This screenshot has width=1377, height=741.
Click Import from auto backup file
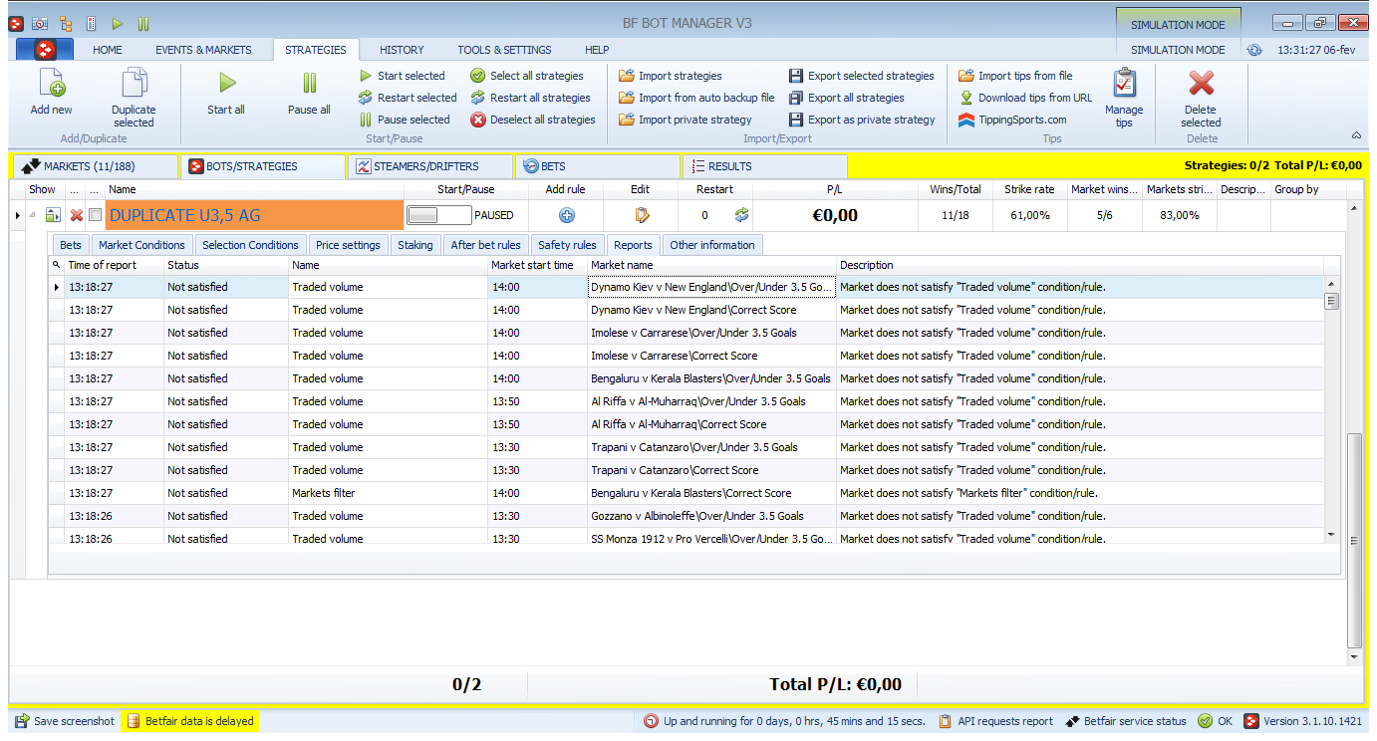pos(696,98)
